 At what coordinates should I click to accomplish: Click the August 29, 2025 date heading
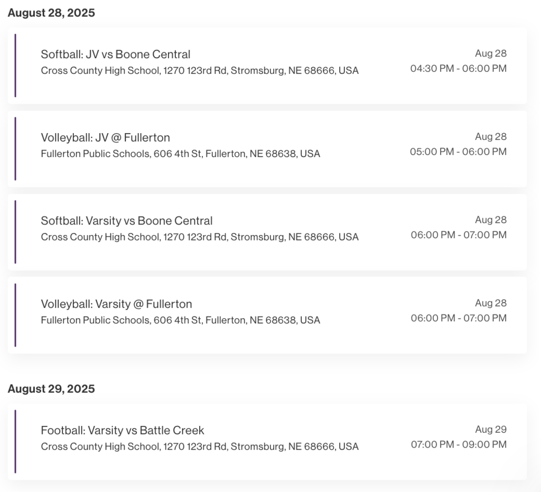(x=51, y=389)
